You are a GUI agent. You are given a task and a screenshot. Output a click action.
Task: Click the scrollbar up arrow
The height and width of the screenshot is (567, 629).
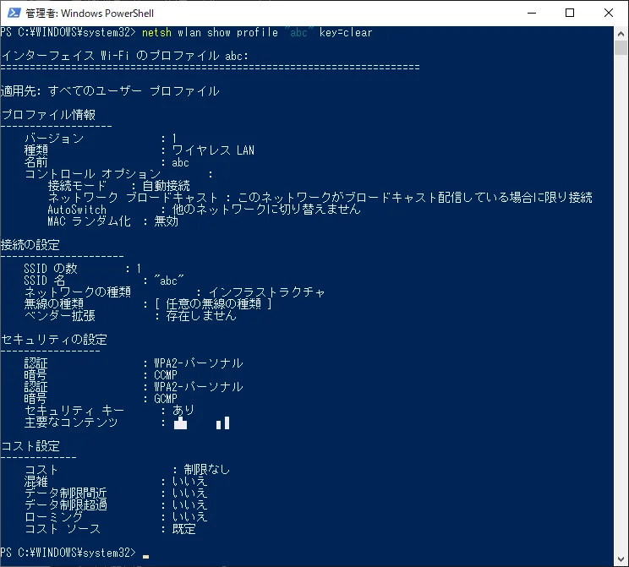(621, 34)
